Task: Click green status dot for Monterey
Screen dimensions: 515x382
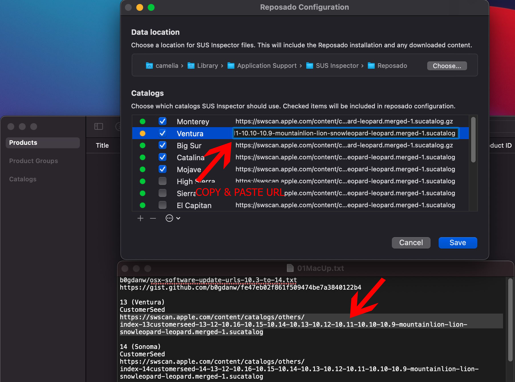Action: tap(143, 121)
